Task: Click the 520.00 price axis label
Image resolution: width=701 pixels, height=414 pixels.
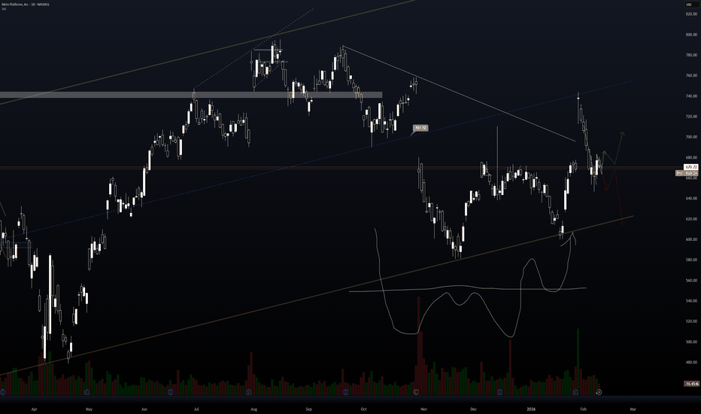Action: (x=691, y=321)
